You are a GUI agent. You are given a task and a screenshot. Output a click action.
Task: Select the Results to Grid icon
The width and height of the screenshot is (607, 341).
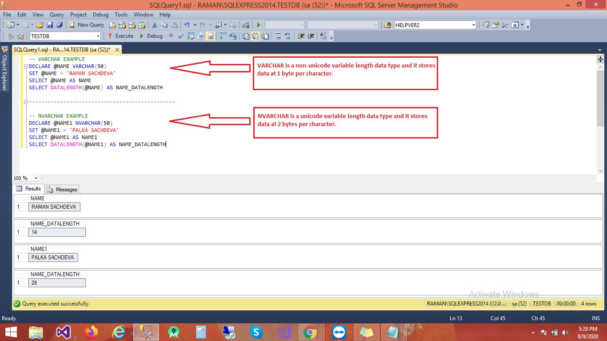pyautogui.click(x=256, y=36)
